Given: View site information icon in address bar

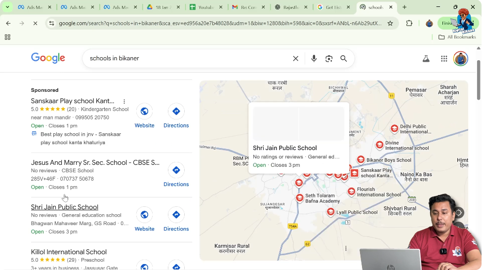Looking at the screenshot, I should tap(52, 23).
